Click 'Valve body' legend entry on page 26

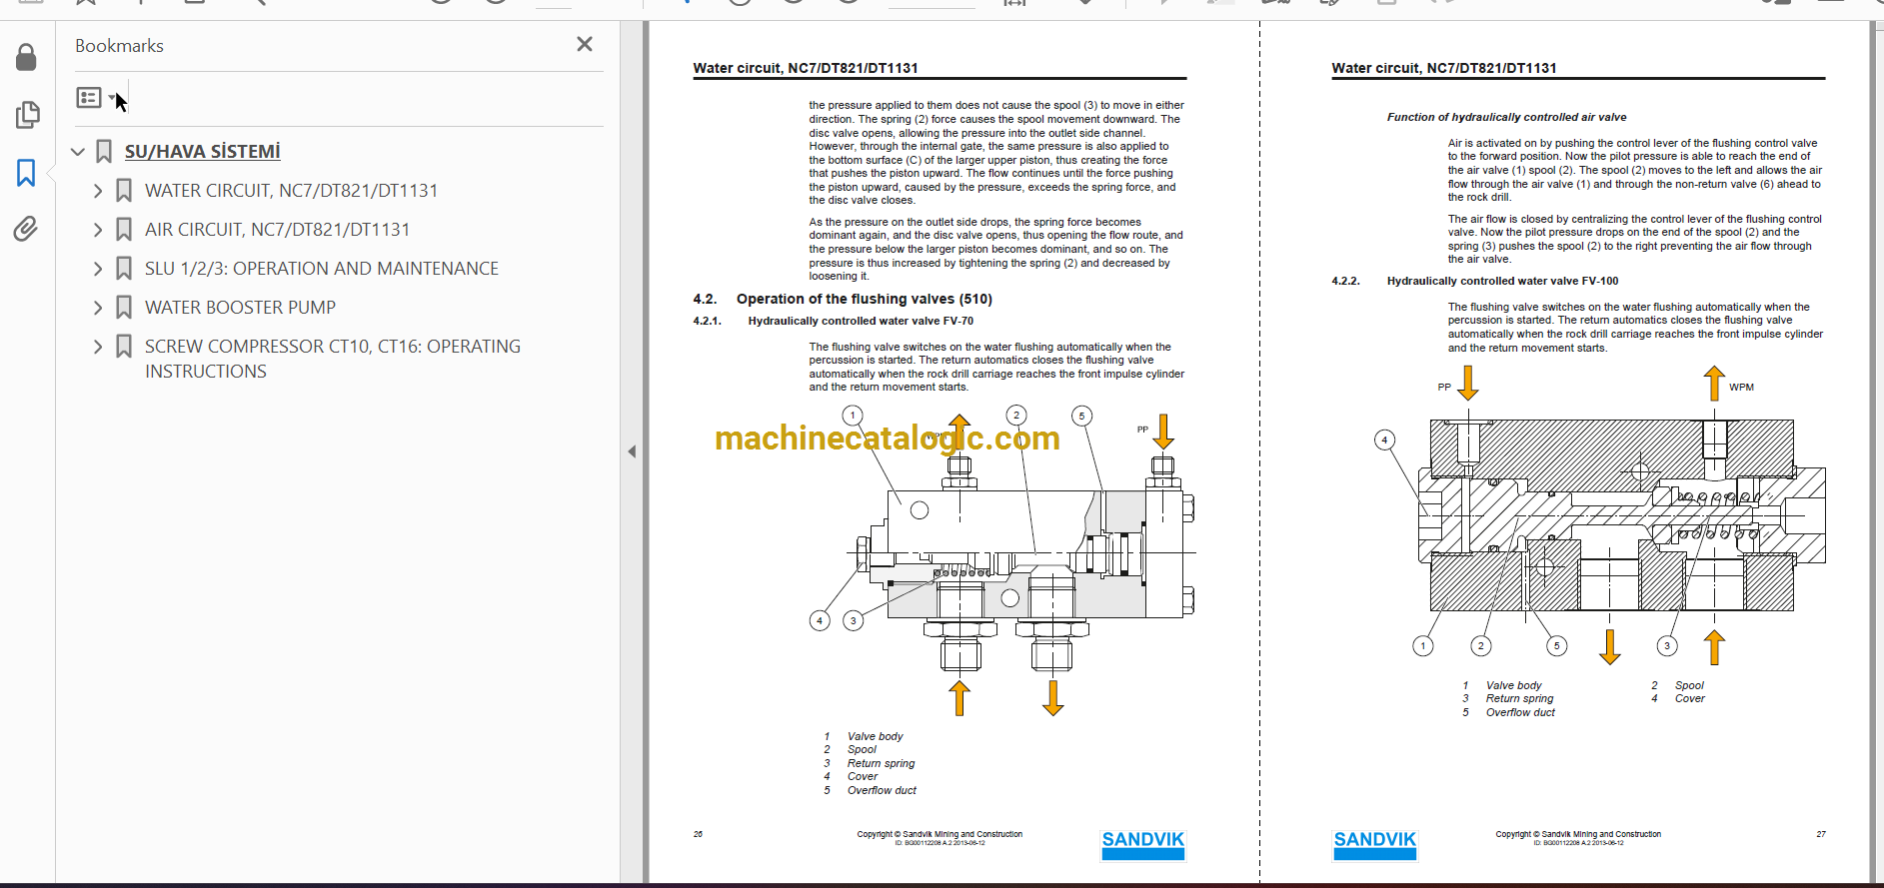pyautogui.click(x=875, y=736)
